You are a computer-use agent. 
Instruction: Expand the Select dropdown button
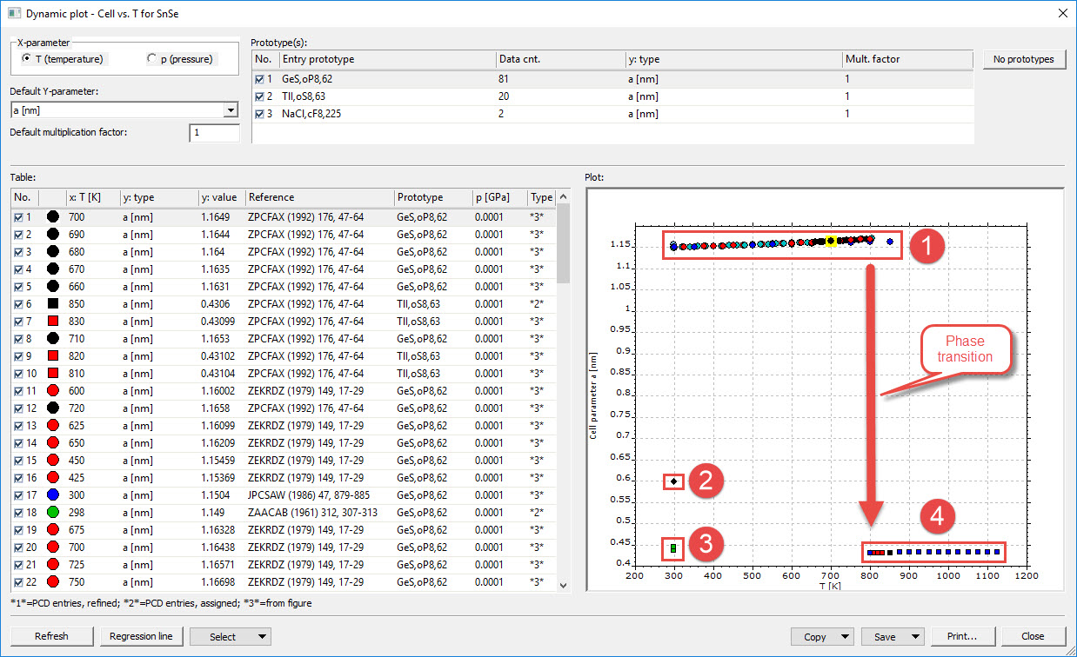pos(263,637)
